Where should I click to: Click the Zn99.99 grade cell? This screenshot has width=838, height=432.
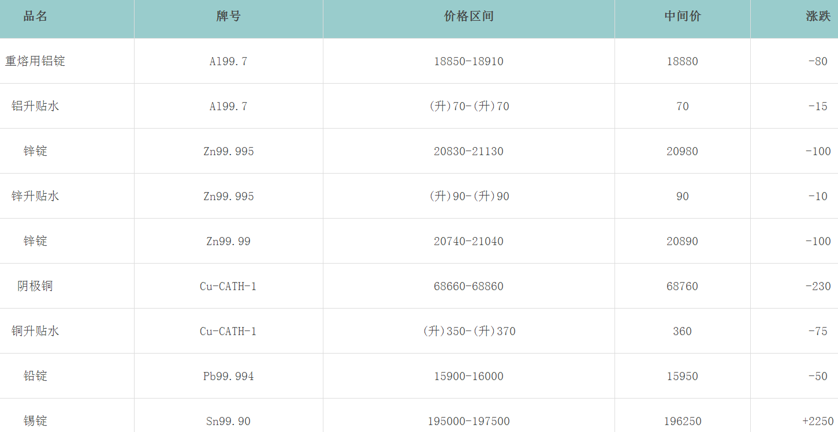(228, 241)
